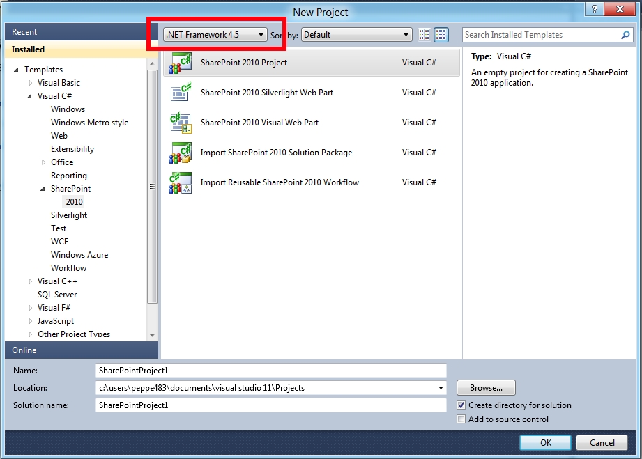Select the SharePoint 2010 Project template icon
642x459 pixels.
click(x=181, y=63)
